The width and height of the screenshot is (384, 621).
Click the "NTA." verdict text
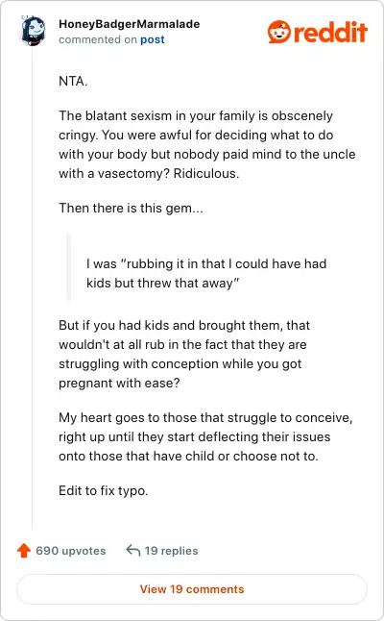[x=73, y=81]
